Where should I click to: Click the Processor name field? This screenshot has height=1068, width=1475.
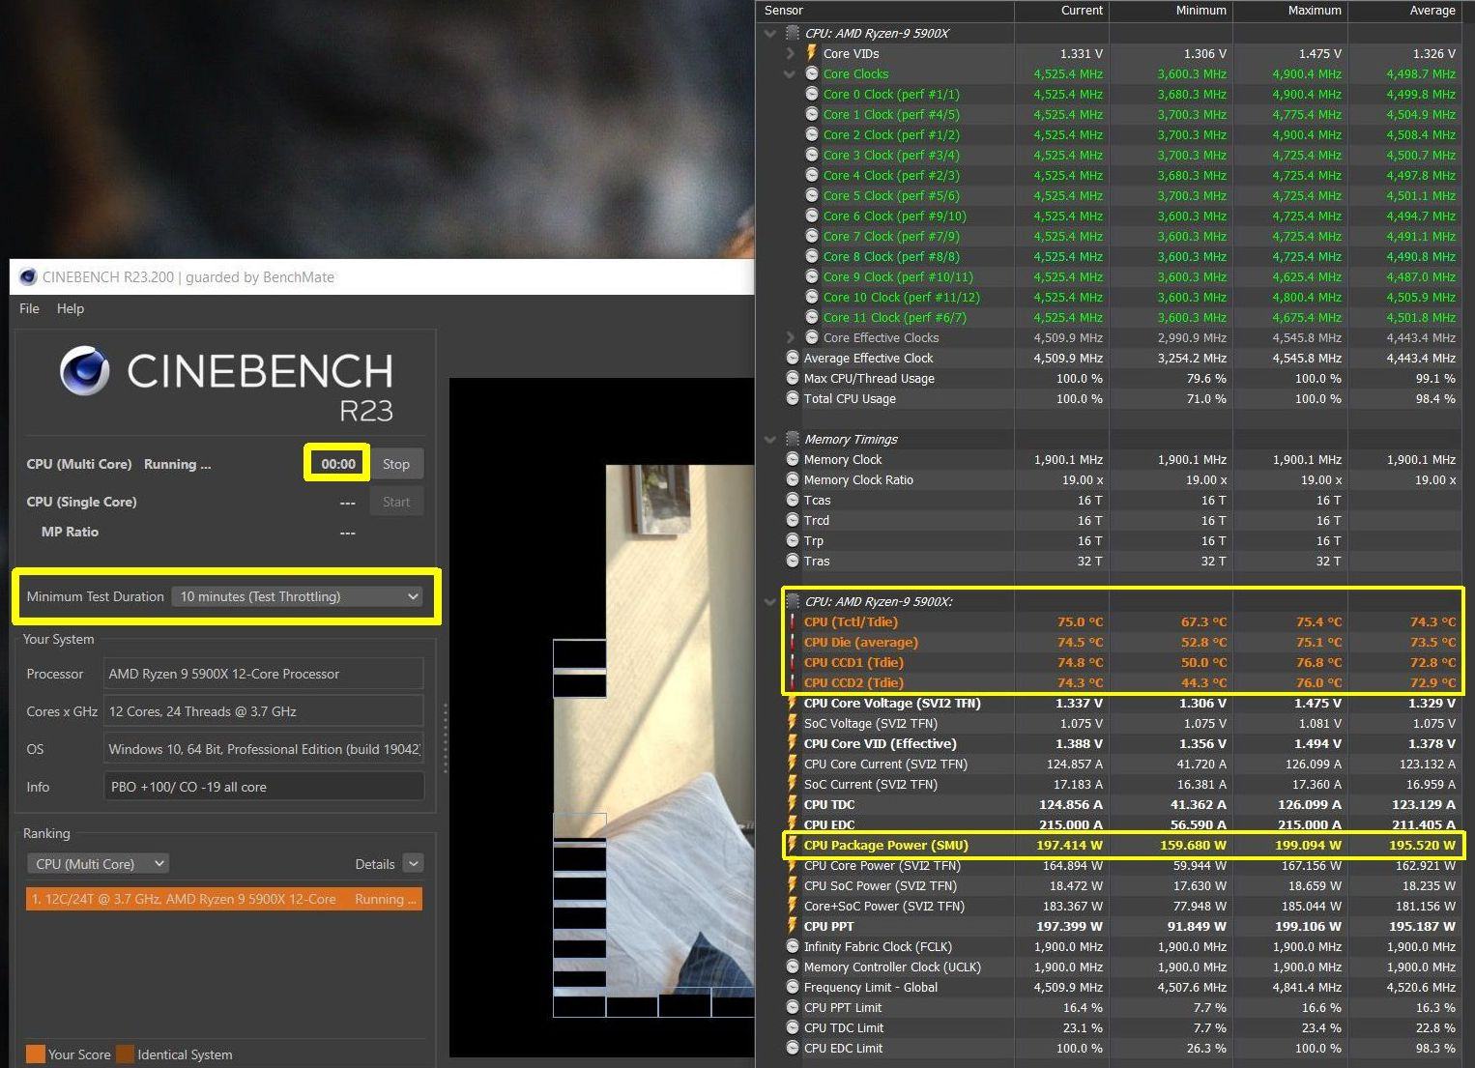pos(264,674)
